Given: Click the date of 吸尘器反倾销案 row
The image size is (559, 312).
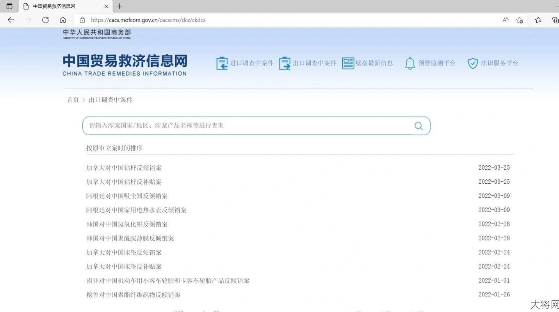Looking at the screenshot, I should [494, 196].
